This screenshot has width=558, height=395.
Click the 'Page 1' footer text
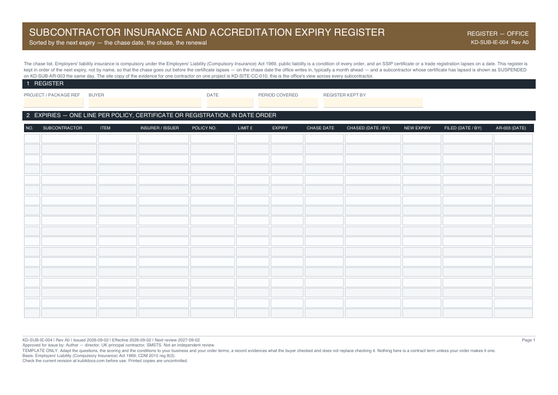528,340
